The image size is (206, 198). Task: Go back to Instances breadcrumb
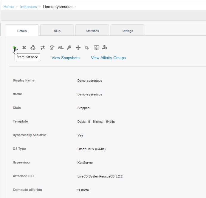pos(29,7)
